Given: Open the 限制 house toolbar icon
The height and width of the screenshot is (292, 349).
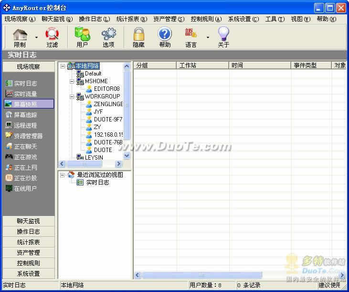Looking at the screenshot, I should click(x=20, y=37).
